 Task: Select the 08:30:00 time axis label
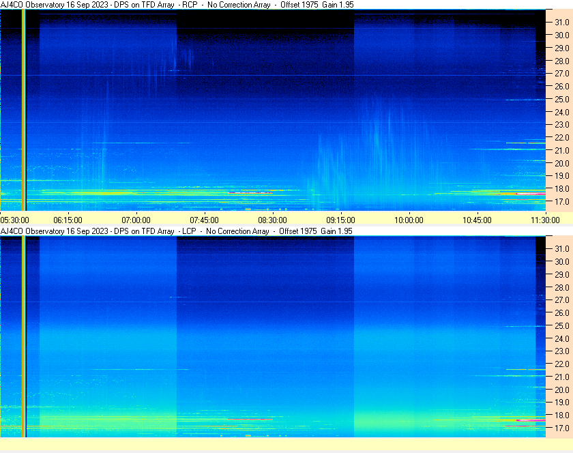[x=273, y=220]
